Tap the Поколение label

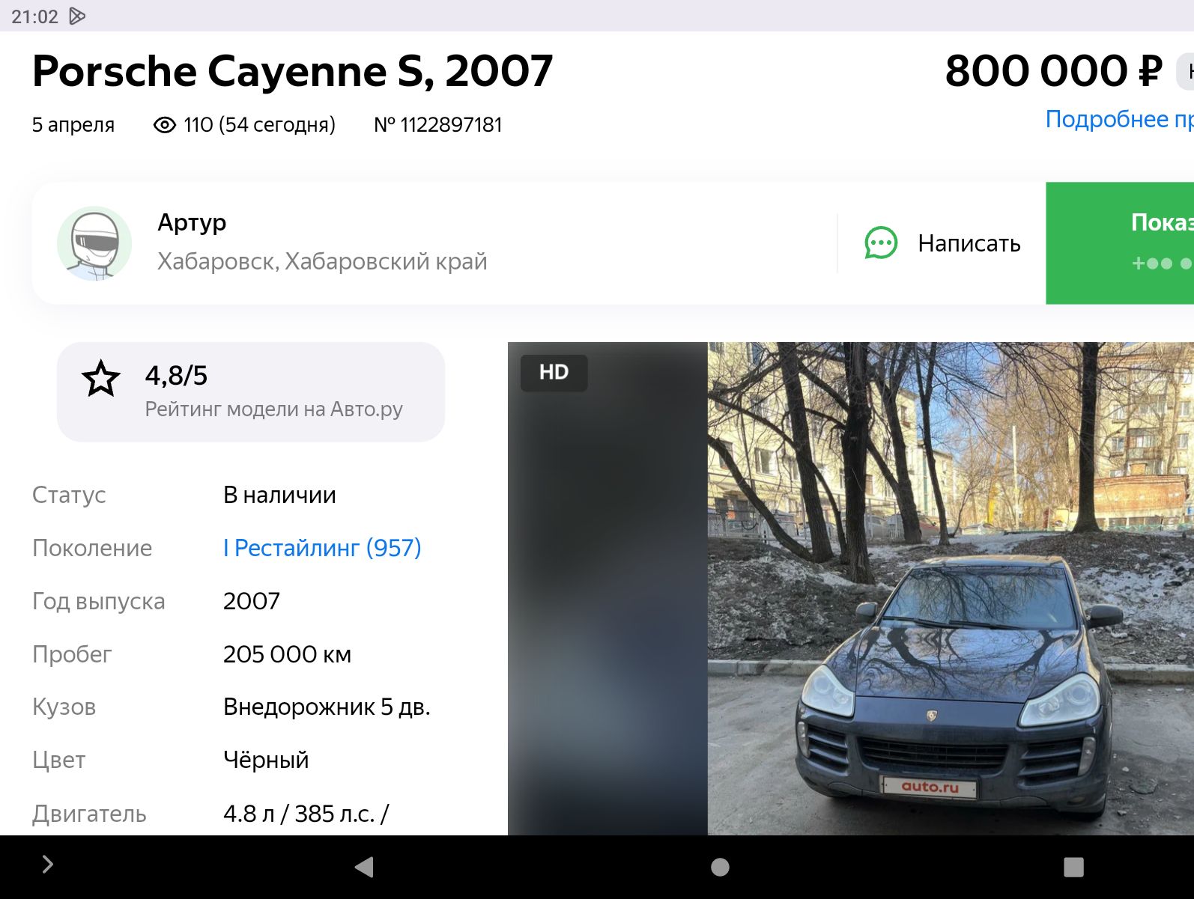click(92, 548)
